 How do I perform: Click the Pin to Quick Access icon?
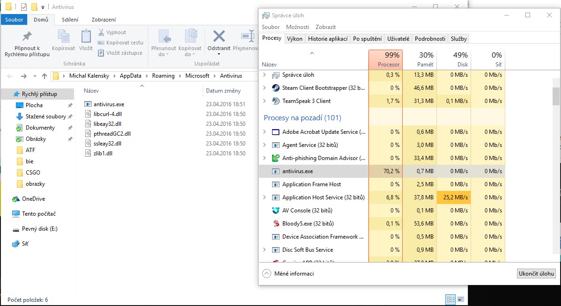click(27, 36)
